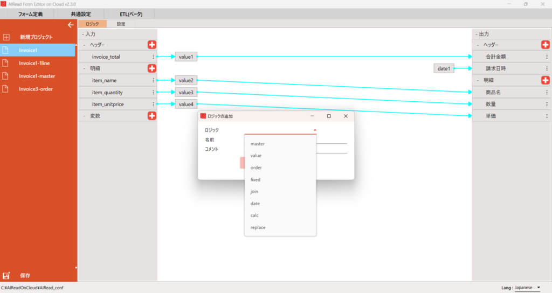Add item to output ヘッダー section
The height and width of the screenshot is (293, 552).
click(x=545, y=45)
